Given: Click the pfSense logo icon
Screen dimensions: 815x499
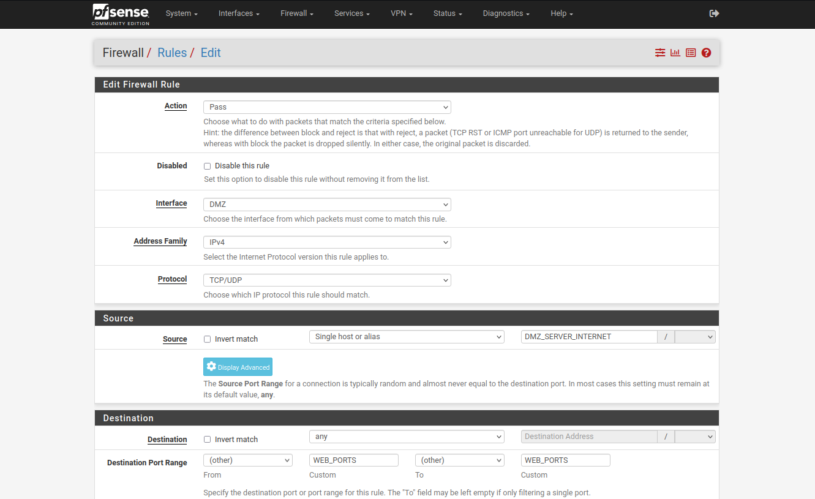Looking at the screenshot, I should click(121, 13).
